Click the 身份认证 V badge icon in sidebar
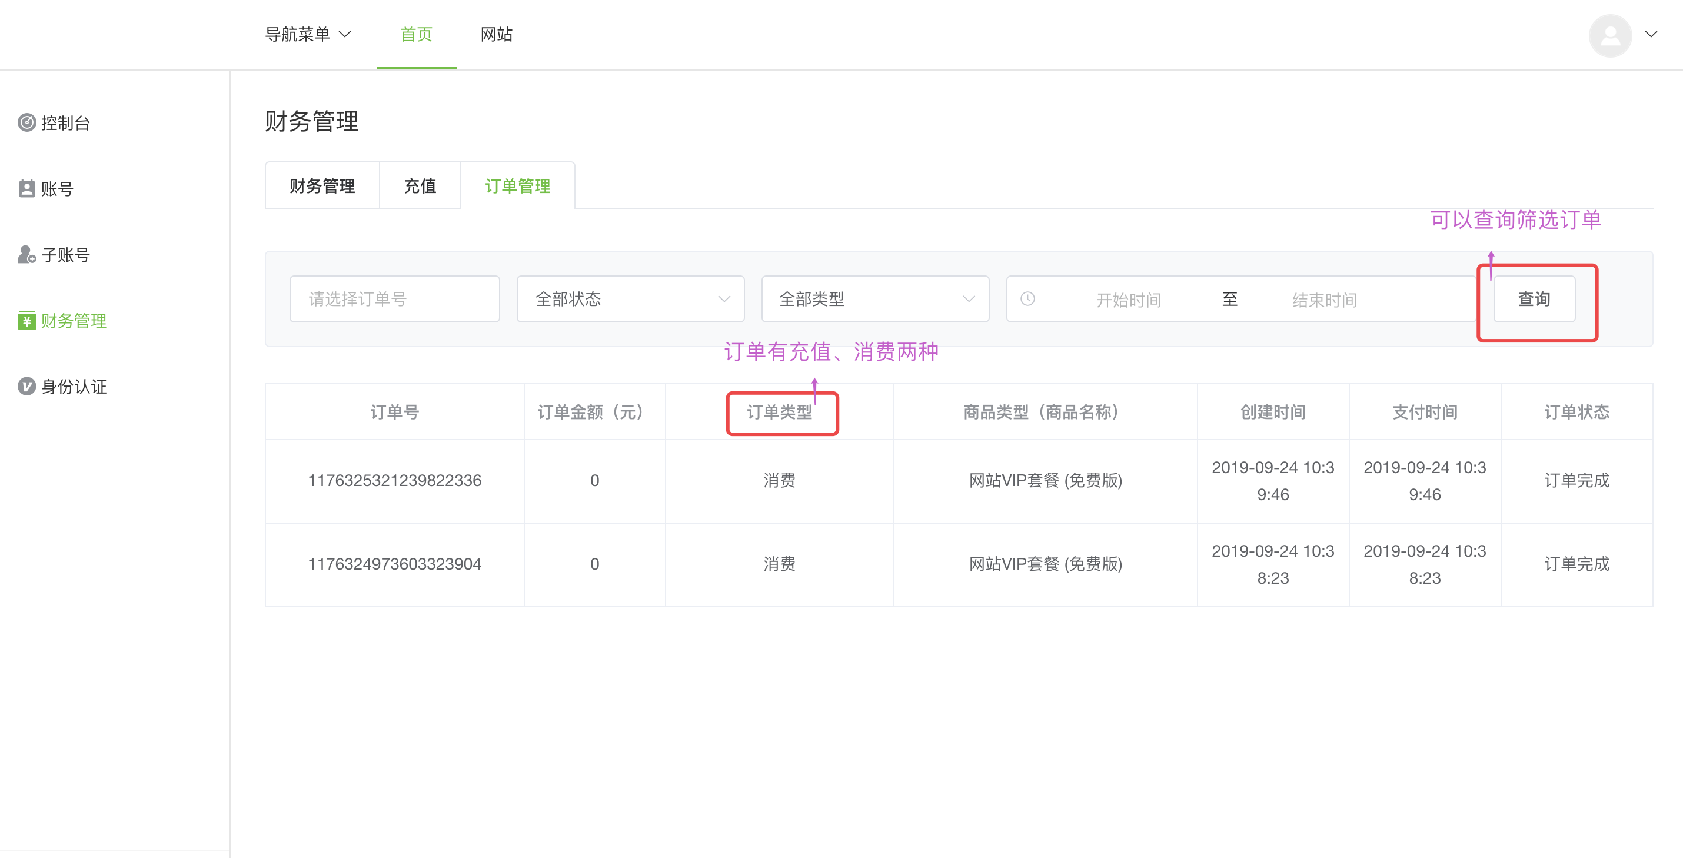The height and width of the screenshot is (858, 1683). (x=27, y=387)
